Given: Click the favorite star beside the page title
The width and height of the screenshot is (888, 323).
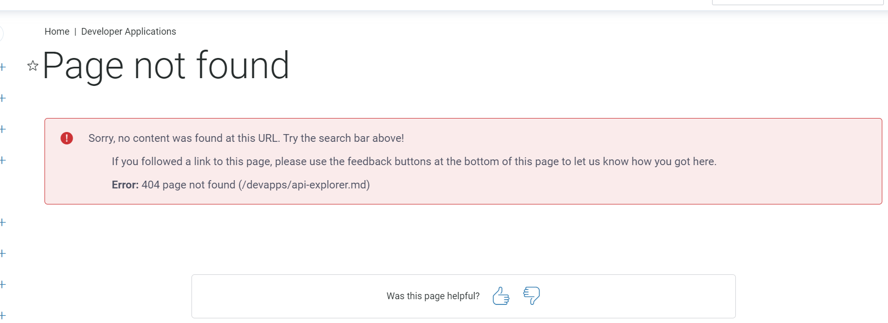Looking at the screenshot, I should 33,66.
